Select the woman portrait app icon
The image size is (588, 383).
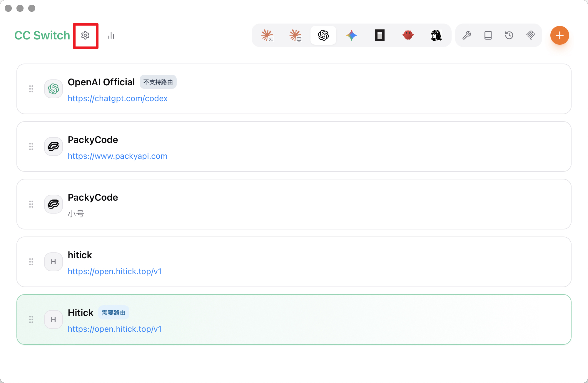pyautogui.click(x=436, y=35)
